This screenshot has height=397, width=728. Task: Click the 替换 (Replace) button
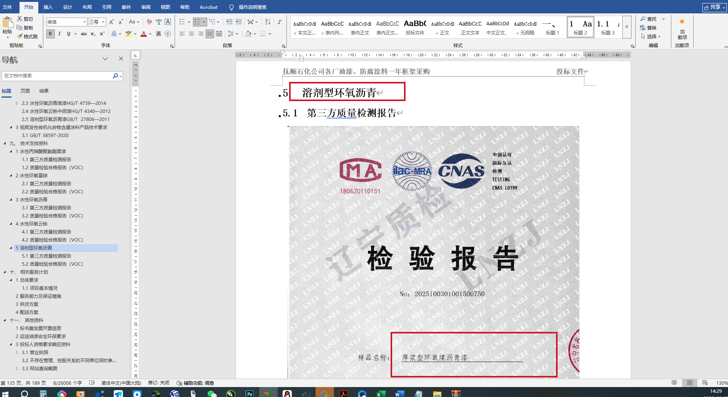pyautogui.click(x=648, y=28)
